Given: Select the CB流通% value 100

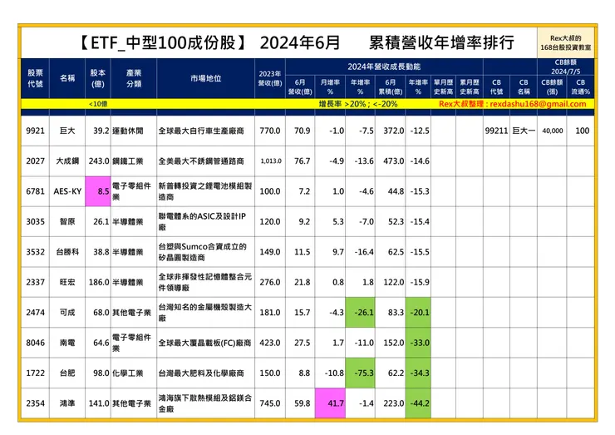Looking at the screenshot, I should point(582,131).
